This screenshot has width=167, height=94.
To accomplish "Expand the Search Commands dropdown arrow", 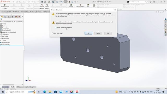I will 148,2.
